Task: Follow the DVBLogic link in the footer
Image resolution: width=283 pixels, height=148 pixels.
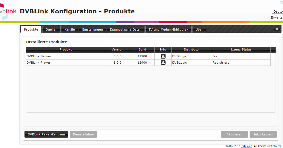Action: click(246, 146)
